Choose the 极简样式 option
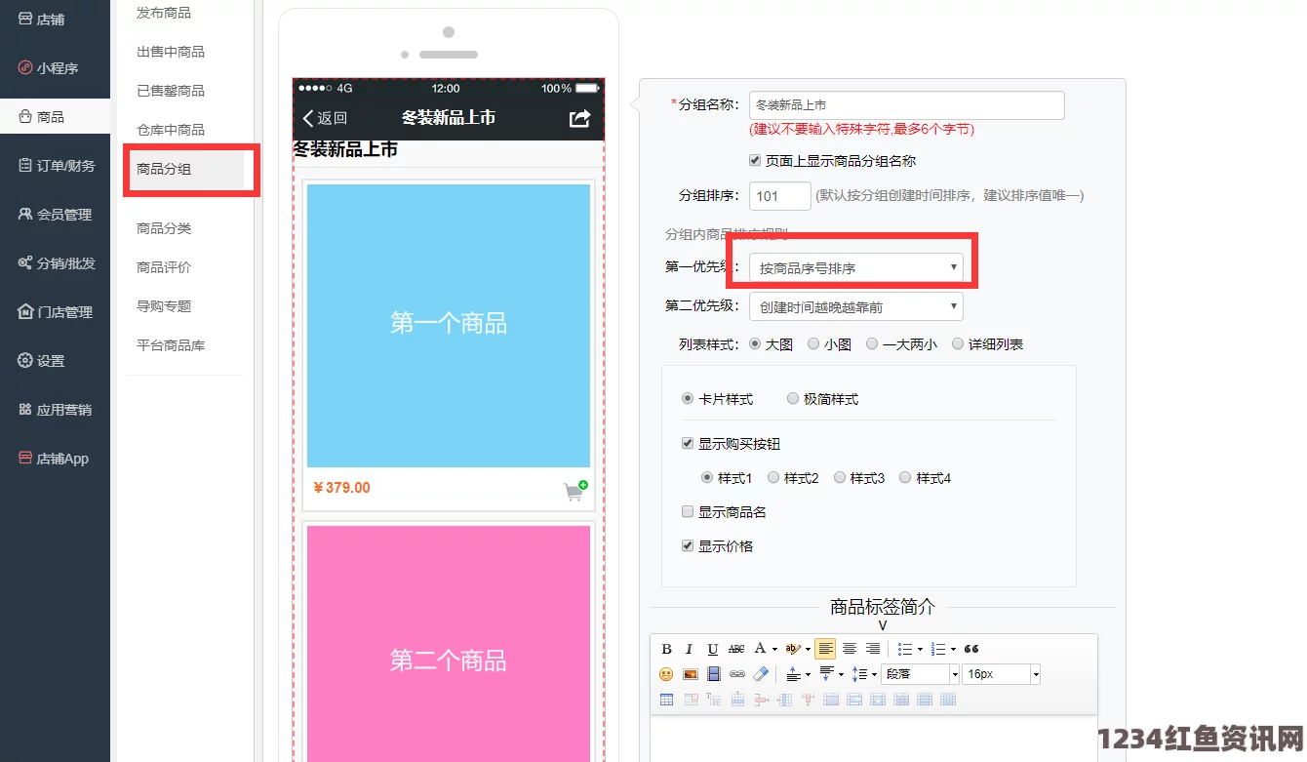Screen dimensions: 1307x762 click(793, 398)
